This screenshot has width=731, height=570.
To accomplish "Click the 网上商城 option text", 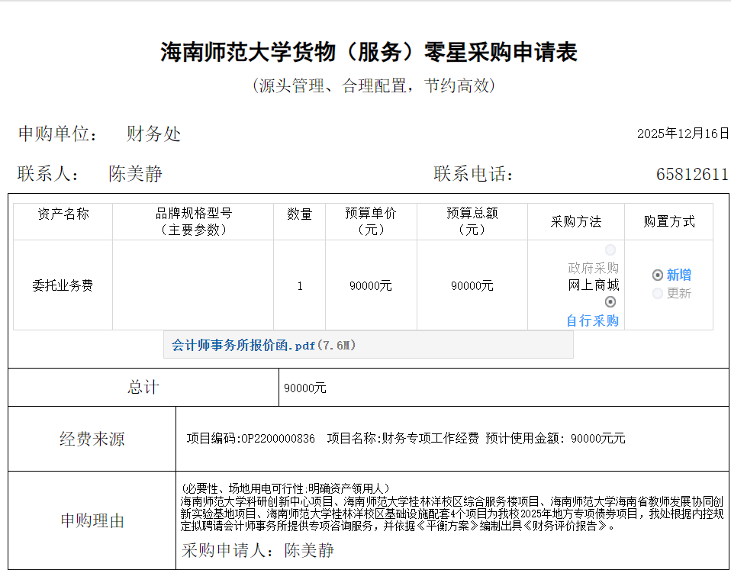I will [594, 285].
